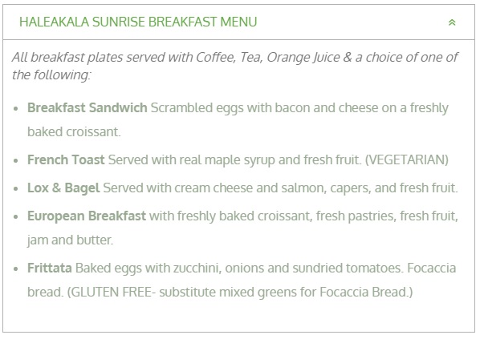Click the bullet point beside European Breakfast
Image resolution: width=480 pixels, height=339 pixels.
point(16,216)
